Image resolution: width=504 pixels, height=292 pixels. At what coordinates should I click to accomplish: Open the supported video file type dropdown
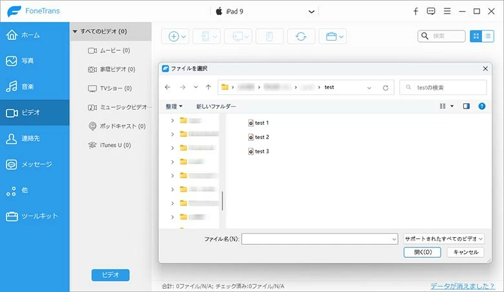click(443, 239)
